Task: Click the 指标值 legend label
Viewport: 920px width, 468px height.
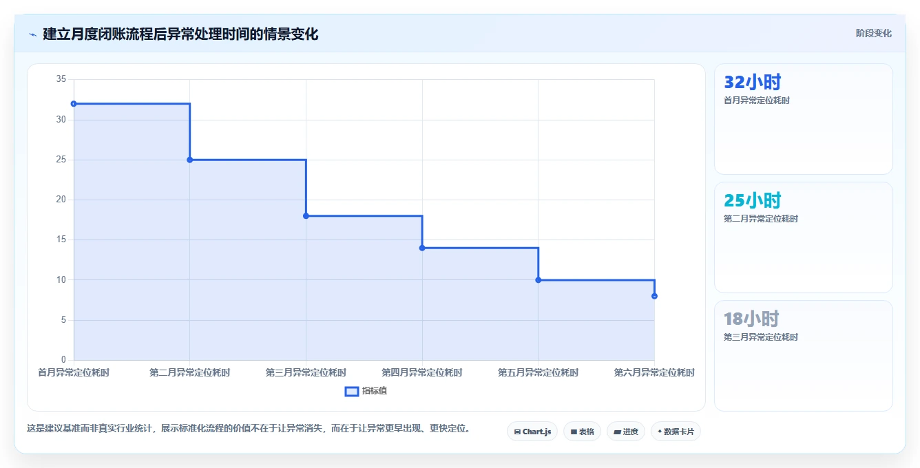Action: (375, 391)
